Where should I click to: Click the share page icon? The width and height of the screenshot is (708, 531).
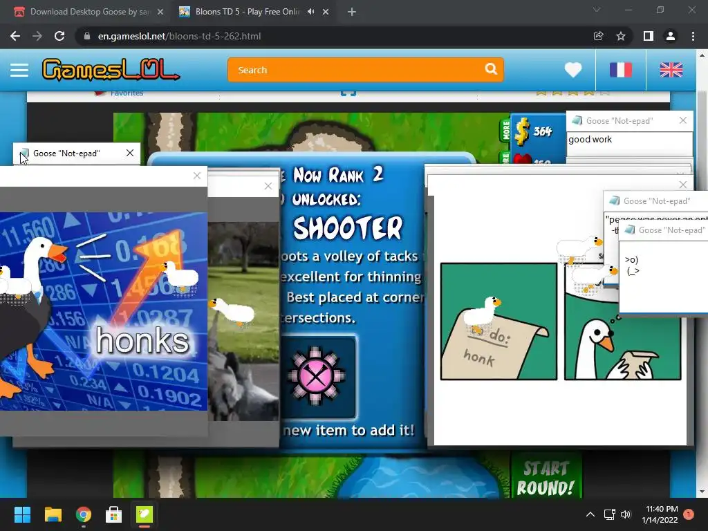tap(598, 36)
